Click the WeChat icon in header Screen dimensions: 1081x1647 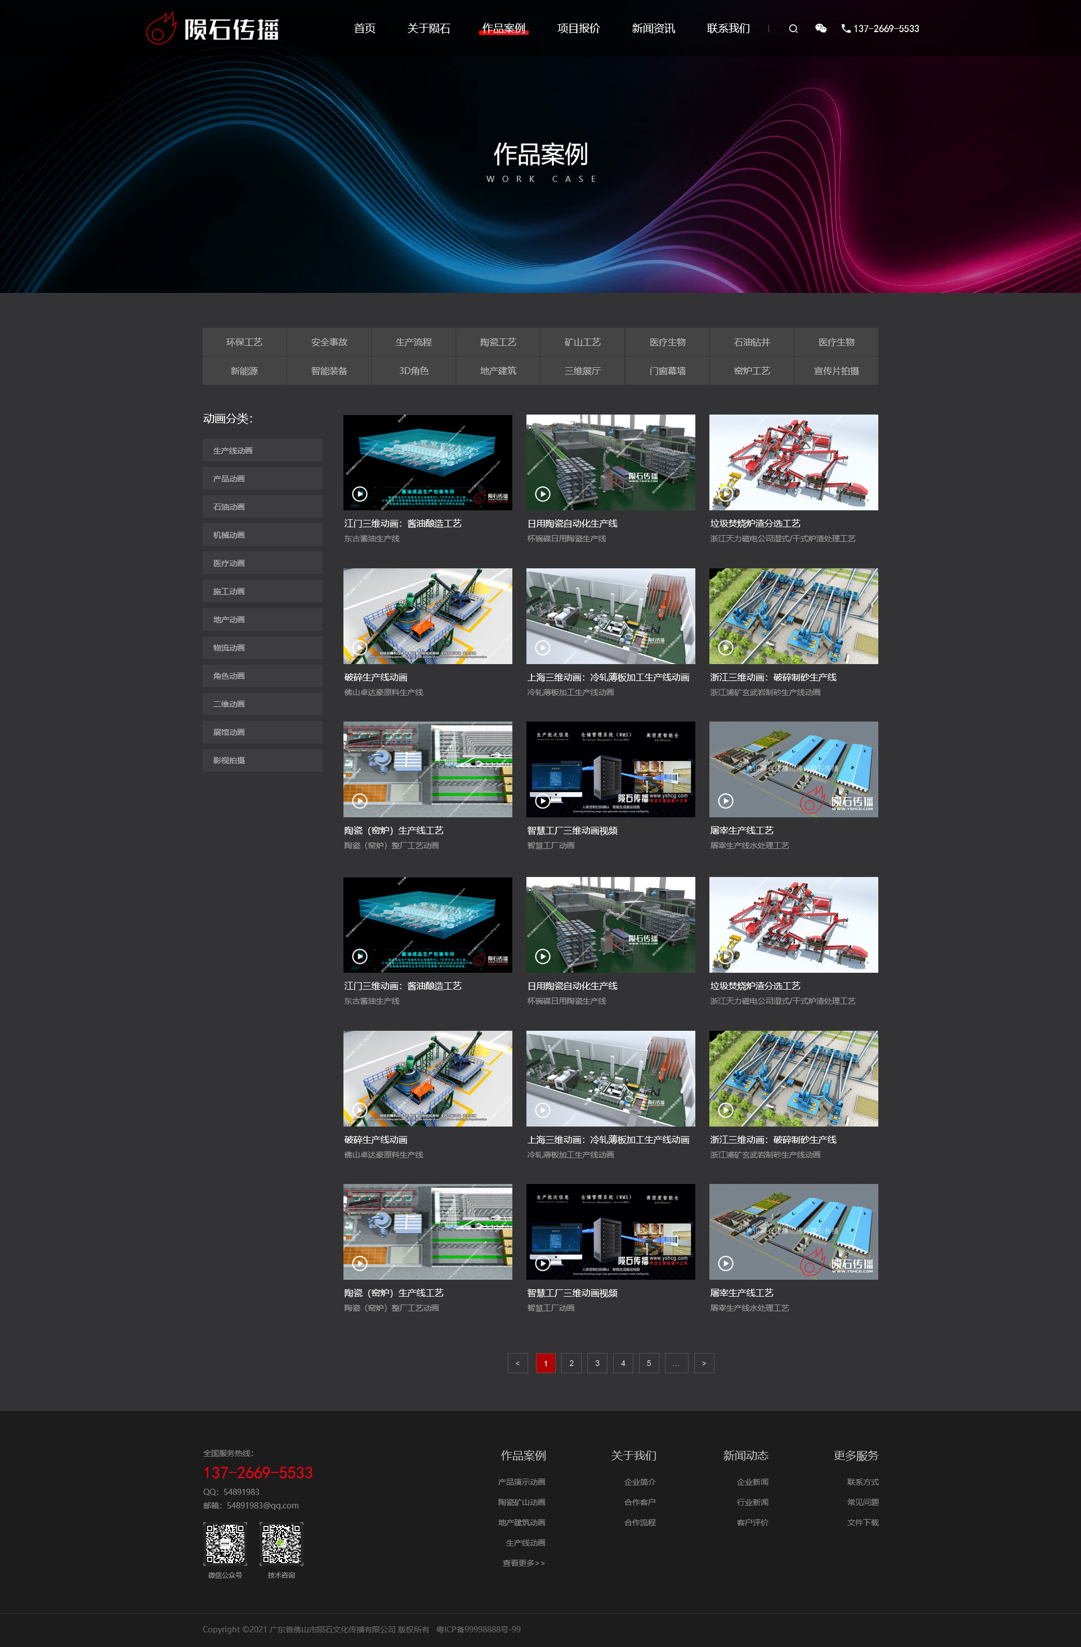click(821, 28)
